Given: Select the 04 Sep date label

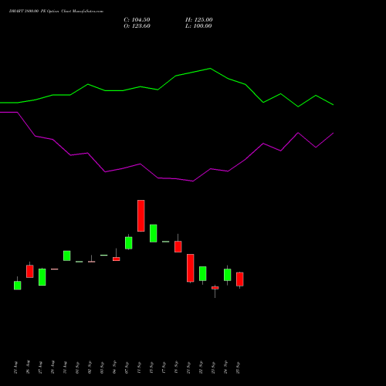Looking at the screenshot, I should pyautogui.click(x=114, y=367).
